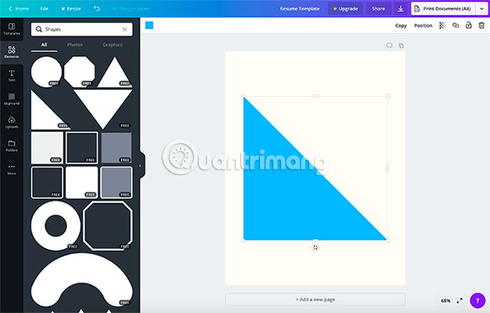Screen dimensions: 490x313
Task: Open the transparency checkerboard icon
Action: pyautogui.click(x=443, y=26)
